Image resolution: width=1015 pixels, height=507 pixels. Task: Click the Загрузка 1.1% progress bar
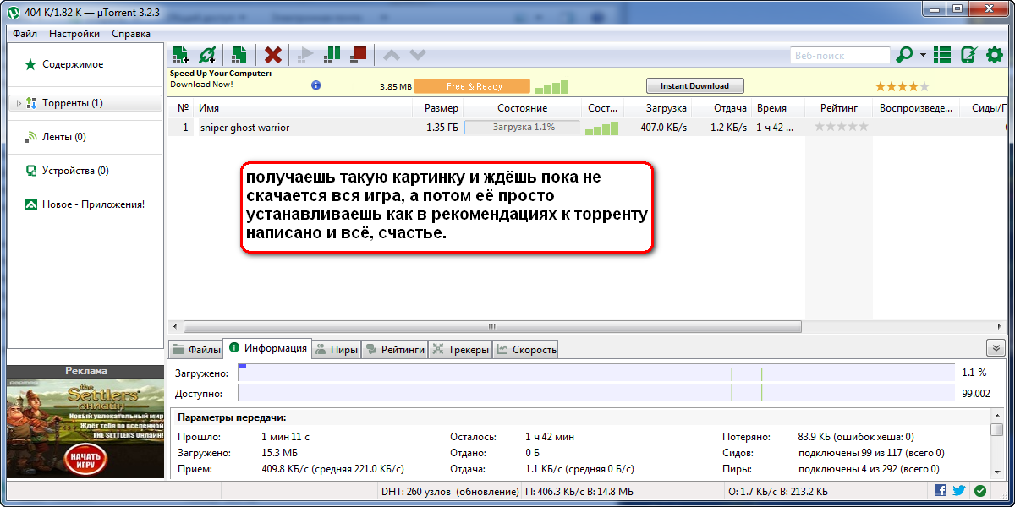[523, 128]
